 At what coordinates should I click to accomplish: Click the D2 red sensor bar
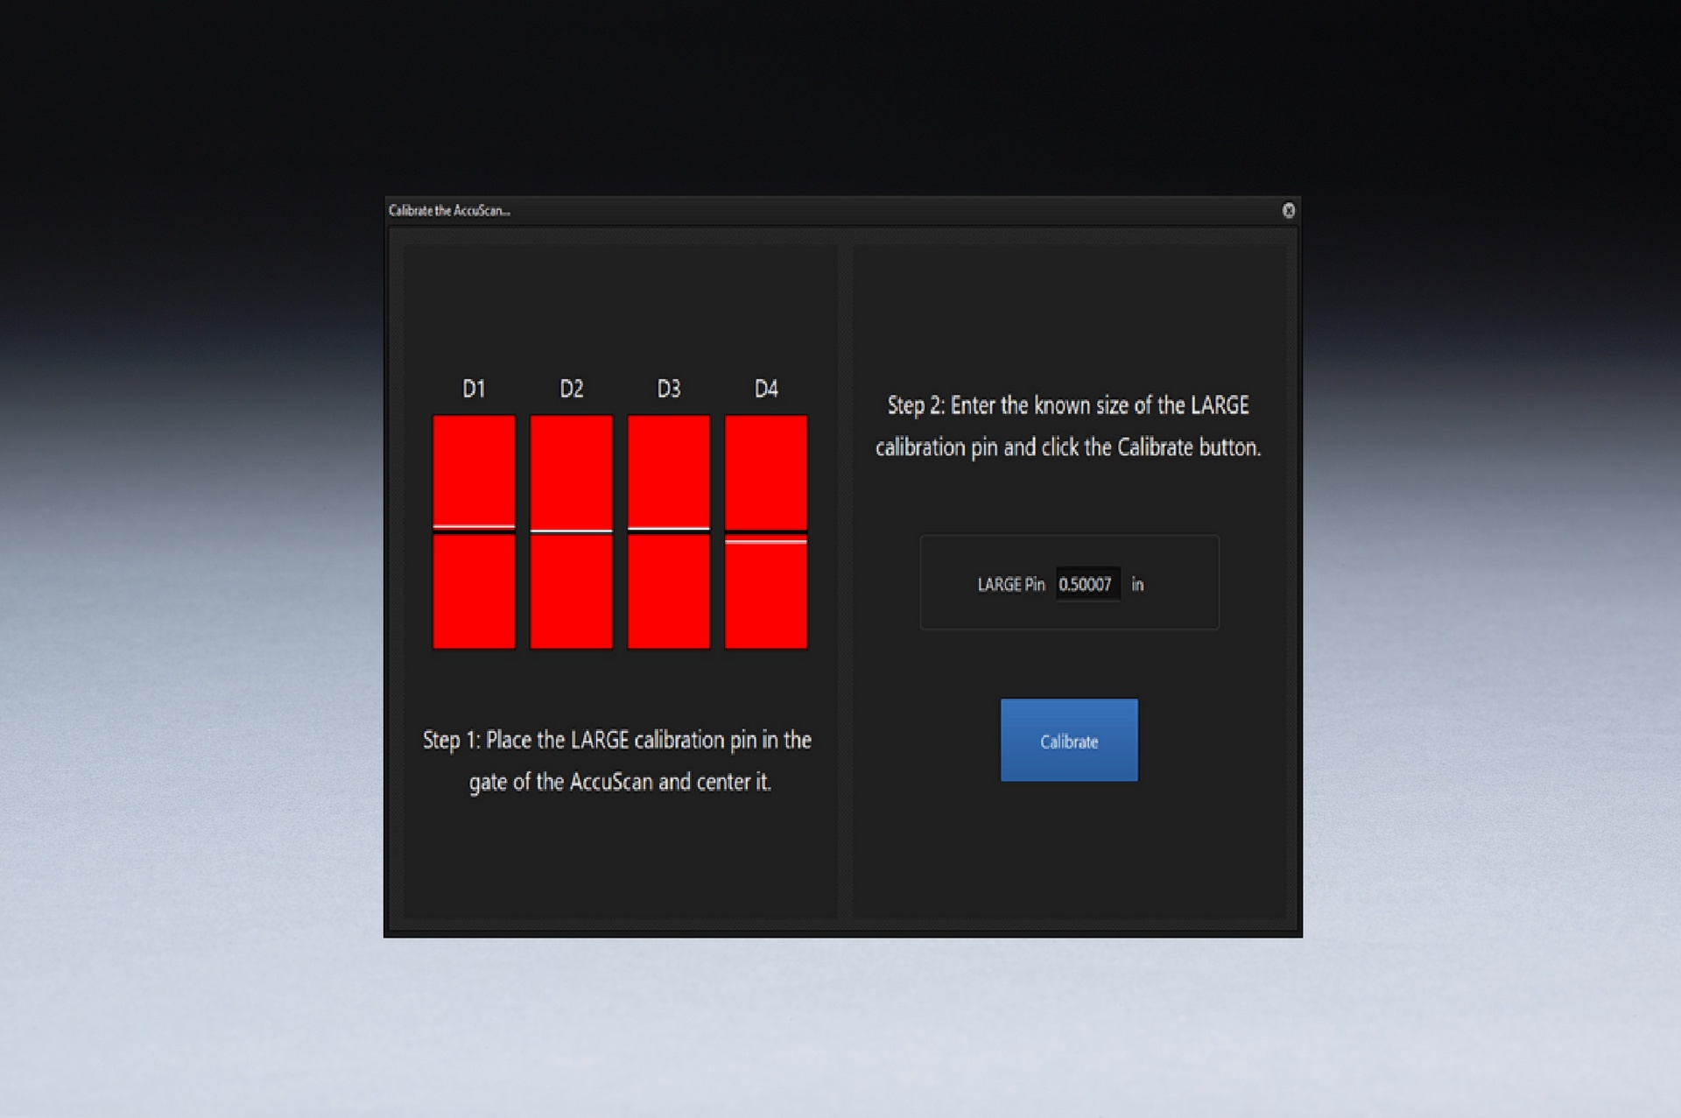tap(571, 531)
